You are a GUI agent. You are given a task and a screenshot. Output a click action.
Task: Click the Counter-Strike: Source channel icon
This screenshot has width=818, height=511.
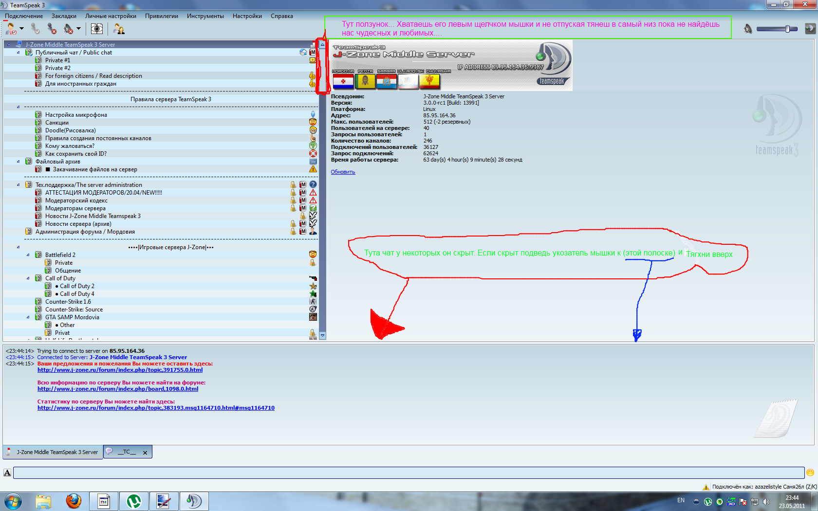point(313,310)
